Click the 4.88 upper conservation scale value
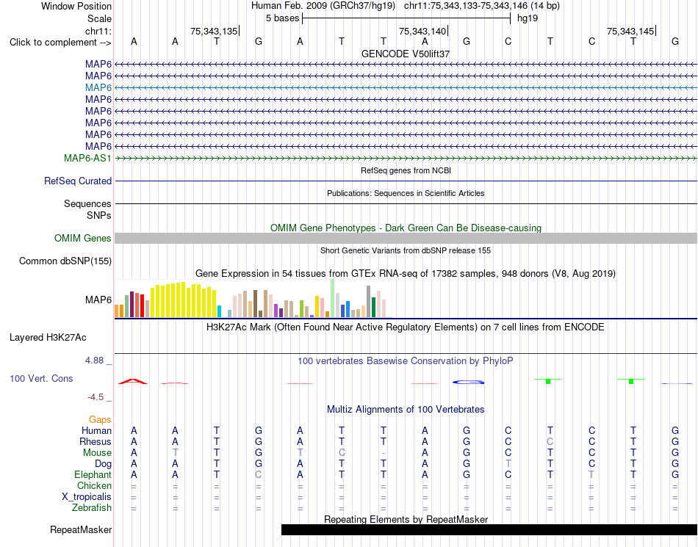 click(94, 361)
